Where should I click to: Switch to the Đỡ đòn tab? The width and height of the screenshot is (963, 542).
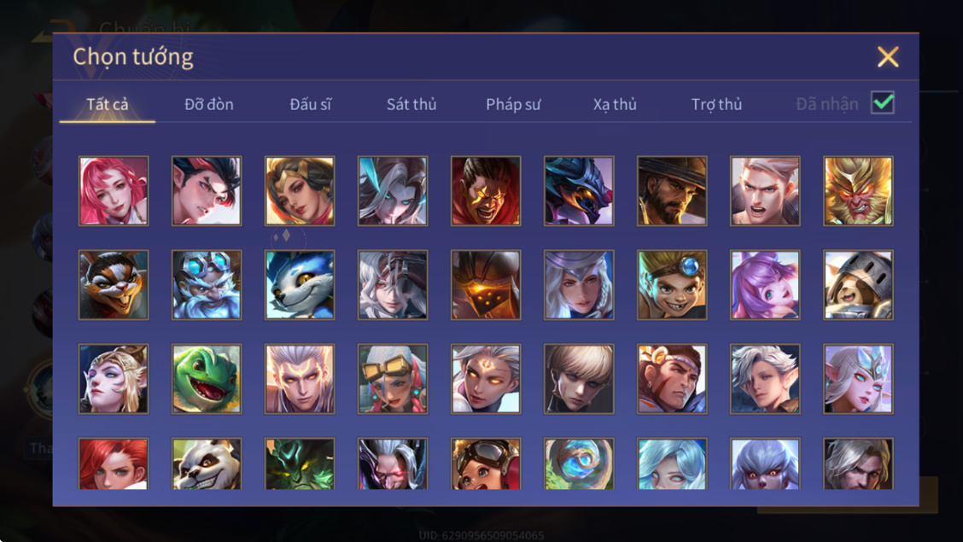[x=209, y=104]
